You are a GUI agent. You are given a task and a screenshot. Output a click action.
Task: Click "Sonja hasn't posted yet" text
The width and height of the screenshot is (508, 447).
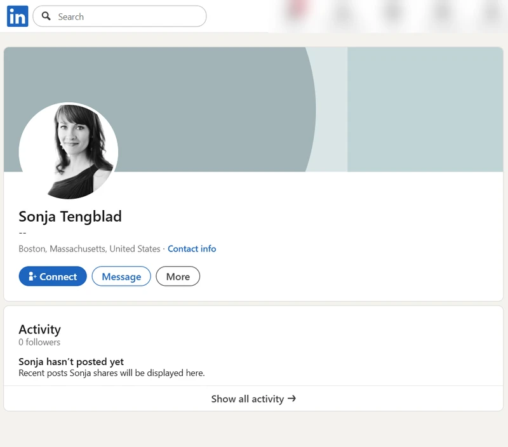coord(71,361)
